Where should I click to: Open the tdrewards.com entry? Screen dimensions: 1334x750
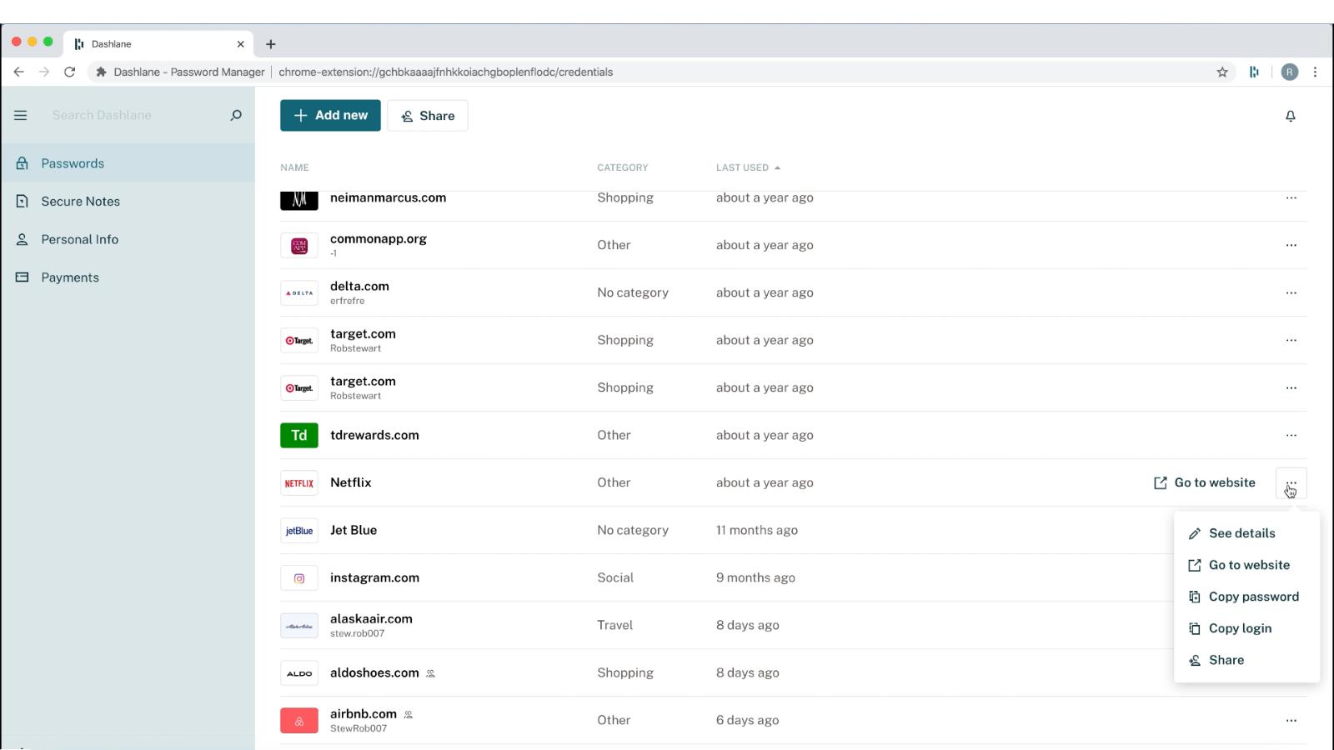pos(374,435)
